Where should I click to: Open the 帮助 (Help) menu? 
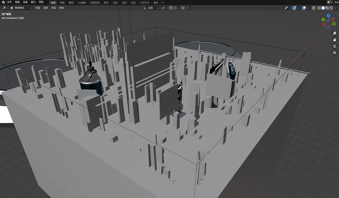pos(41,2)
